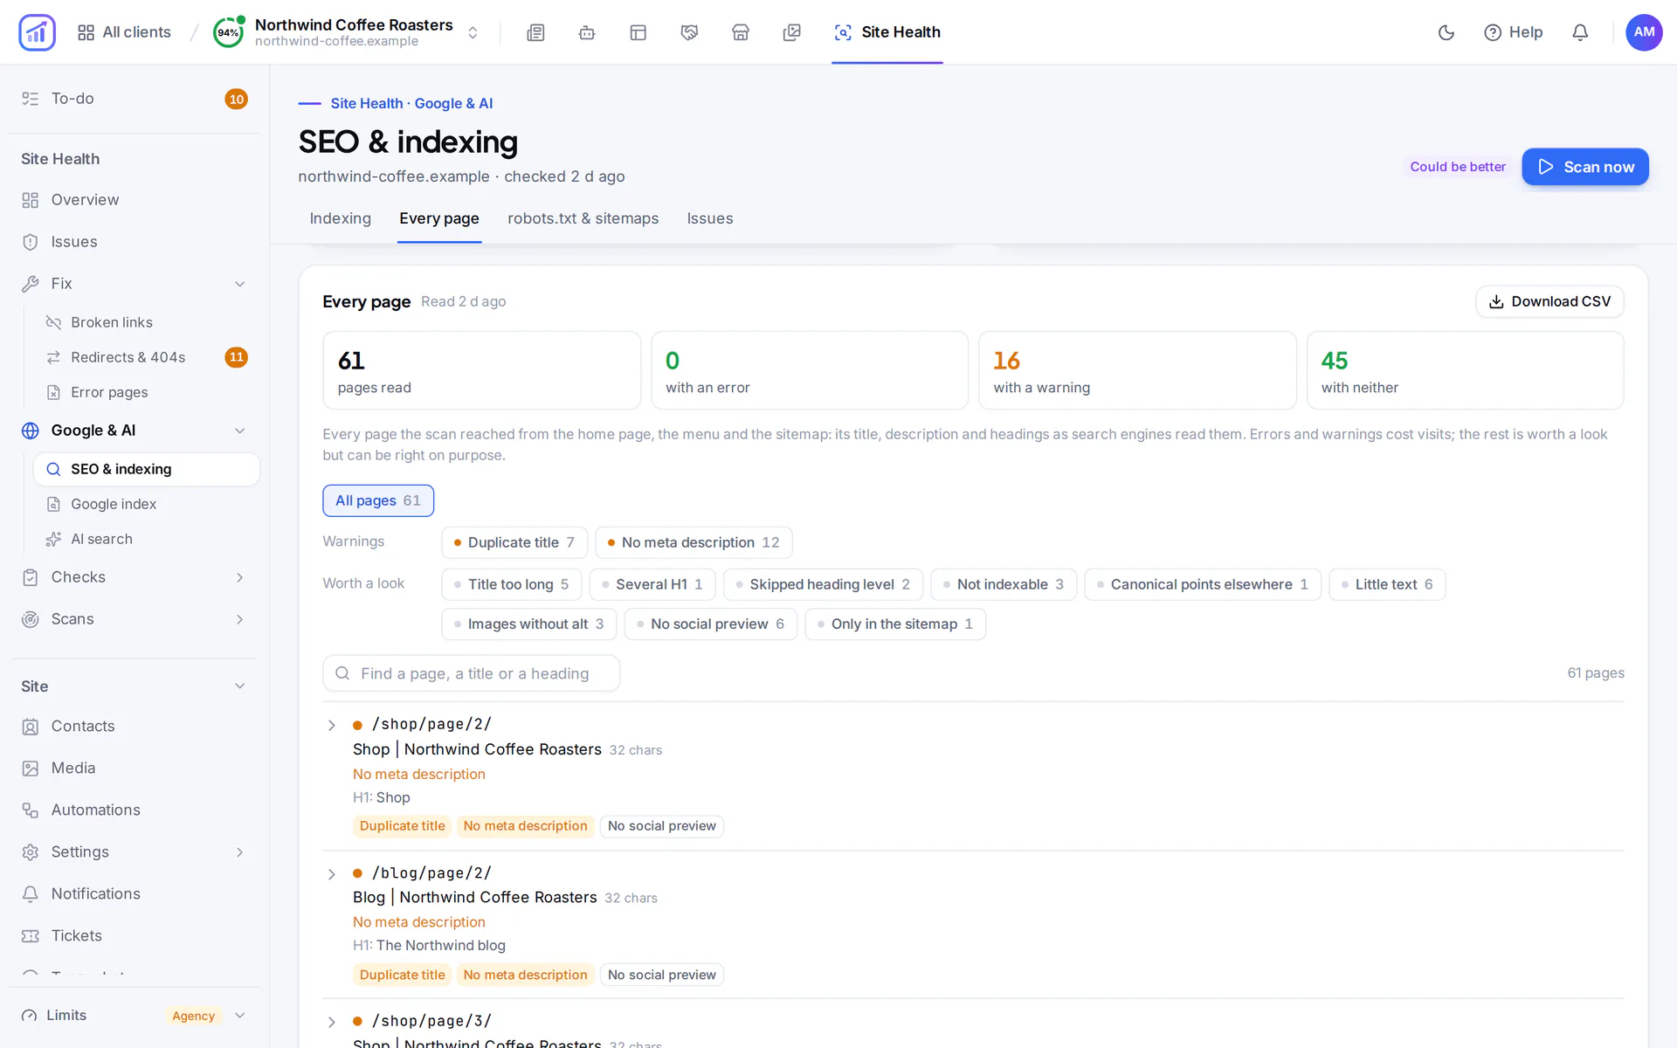Select the All pages 61 filter
The width and height of the screenshot is (1677, 1048).
[377, 500]
